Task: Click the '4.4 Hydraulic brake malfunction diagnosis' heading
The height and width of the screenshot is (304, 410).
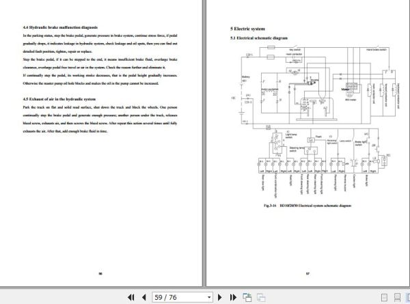Action: click(60, 27)
